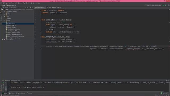Expand External Libraries node
This screenshot has height=96, width=170.
tap(3, 40)
